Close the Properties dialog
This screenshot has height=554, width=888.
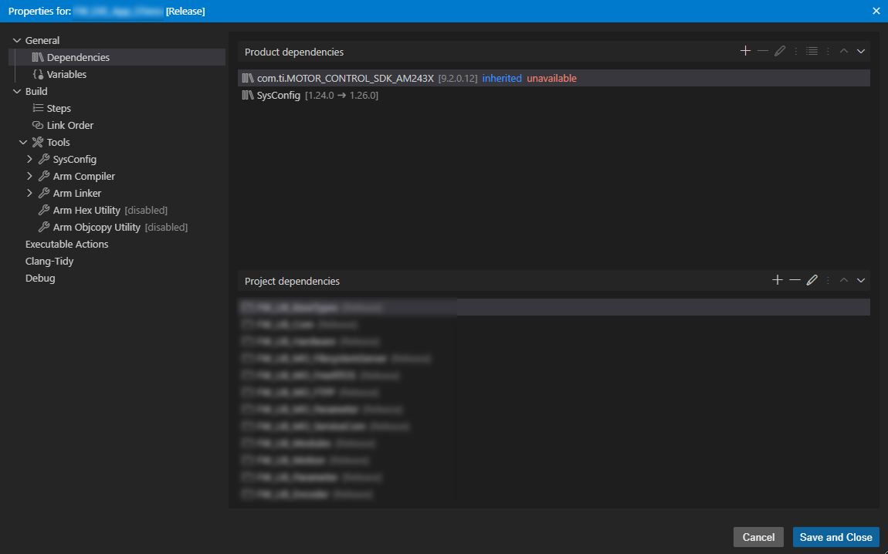tap(876, 11)
